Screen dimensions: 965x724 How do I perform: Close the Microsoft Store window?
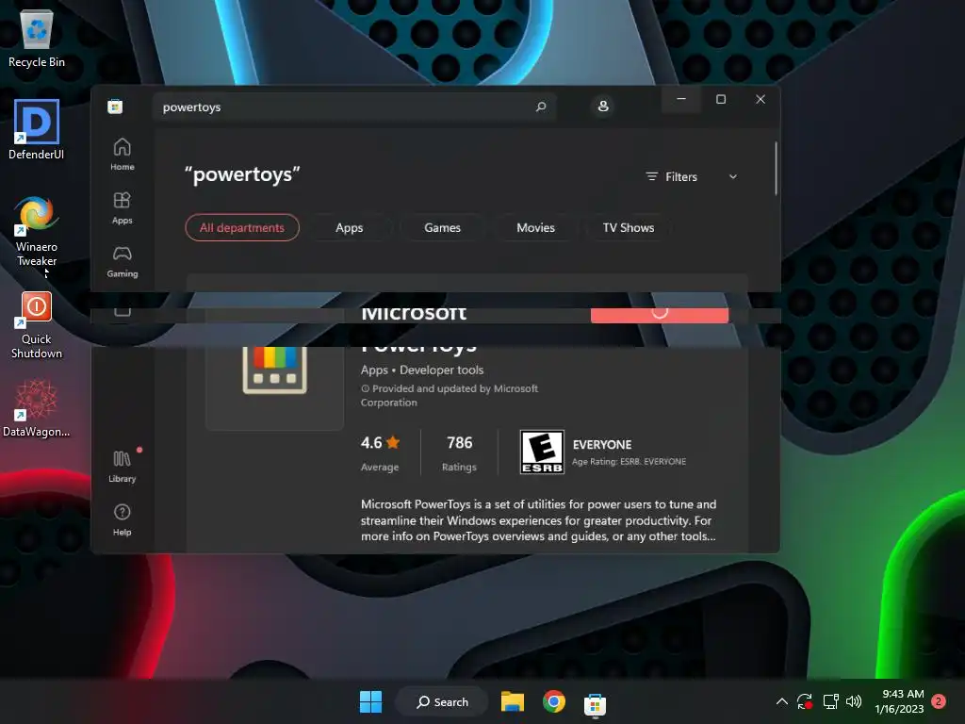[x=761, y=99]
